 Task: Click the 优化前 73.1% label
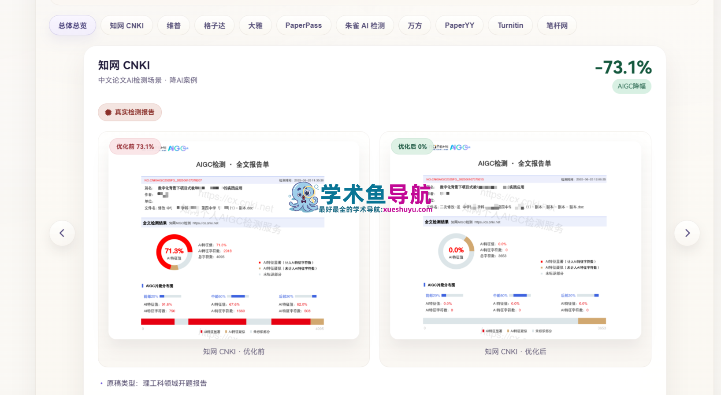135,146
